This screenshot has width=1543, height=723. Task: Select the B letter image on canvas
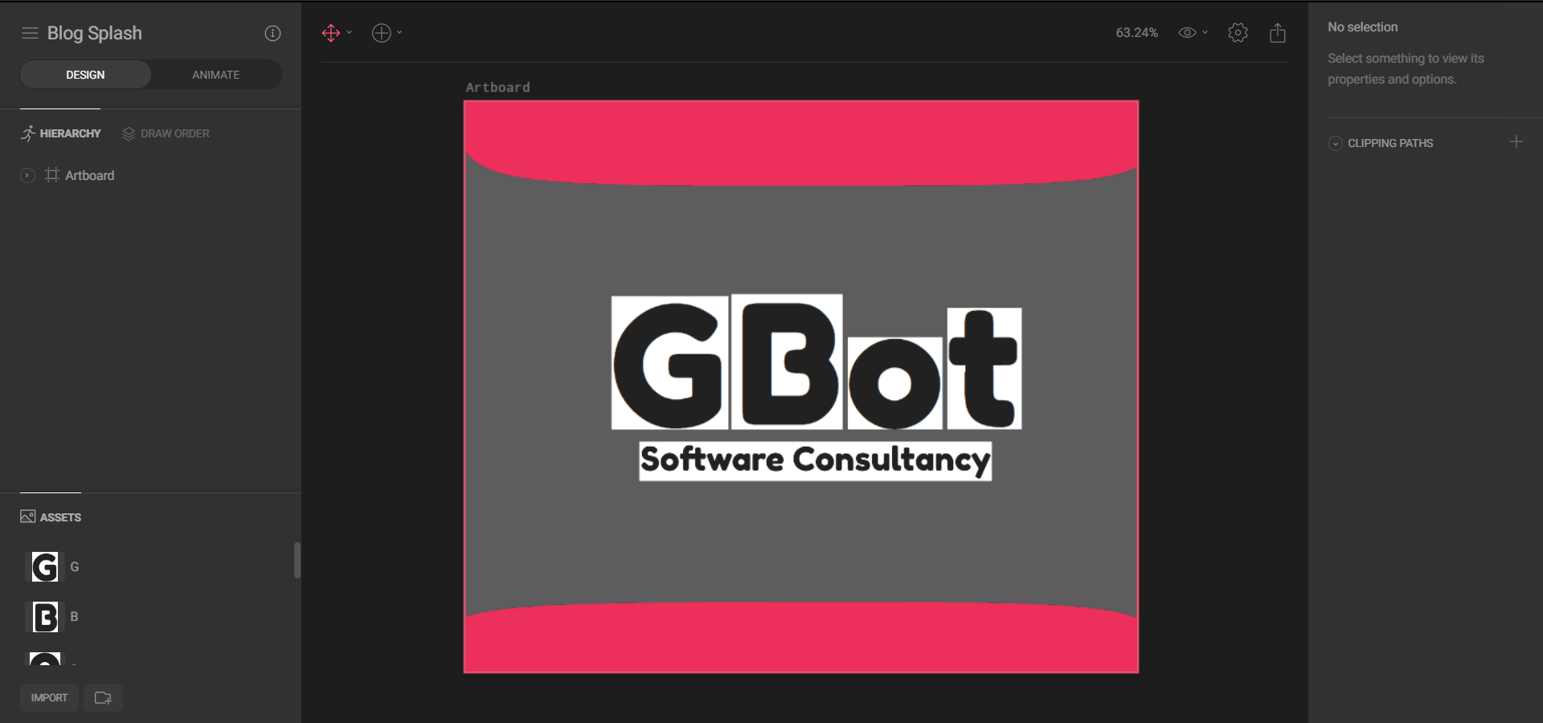point(787,361)
